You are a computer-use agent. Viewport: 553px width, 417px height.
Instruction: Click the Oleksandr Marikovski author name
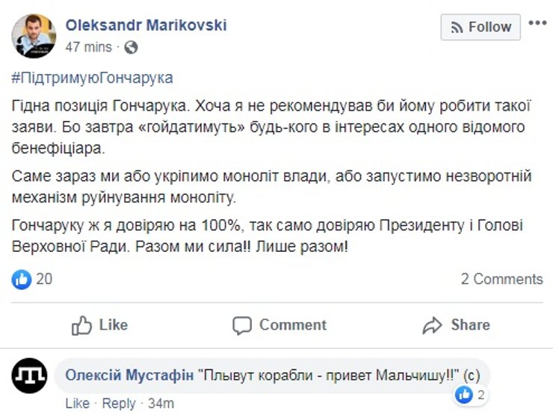coord(146,25)
